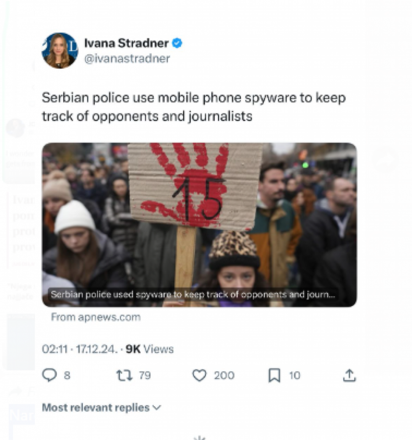Screen dimensions: 412x440
Task: Select the tweet text about Serbian police
Action: [x=194, y=107]
